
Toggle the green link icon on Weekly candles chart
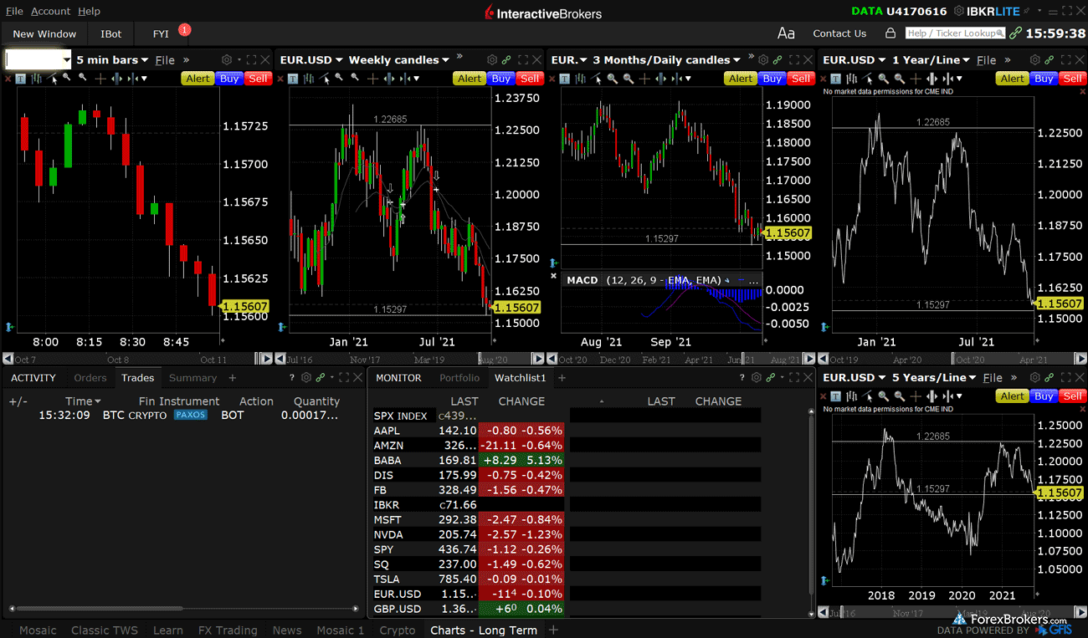point(506,60)
